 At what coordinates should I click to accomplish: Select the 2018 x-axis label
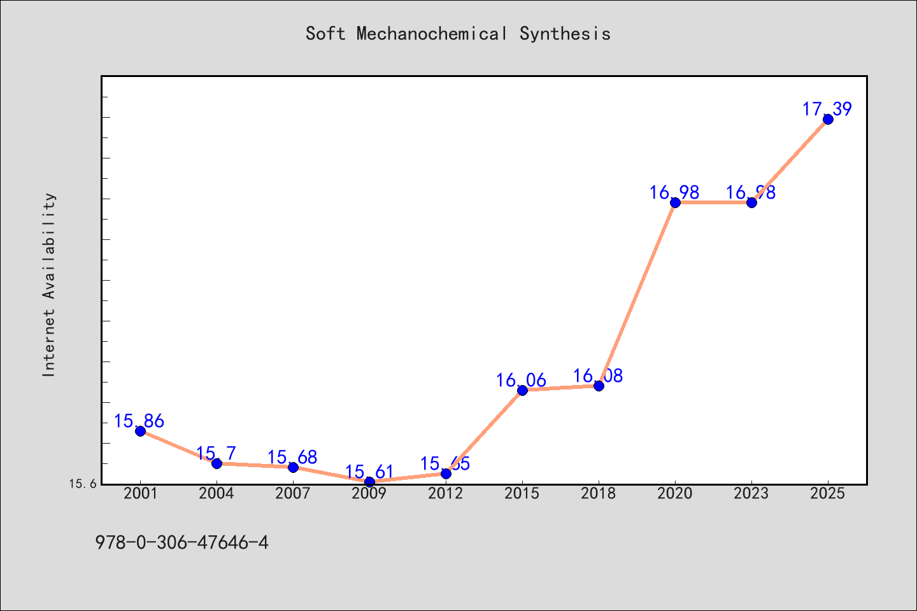[599, 494]
